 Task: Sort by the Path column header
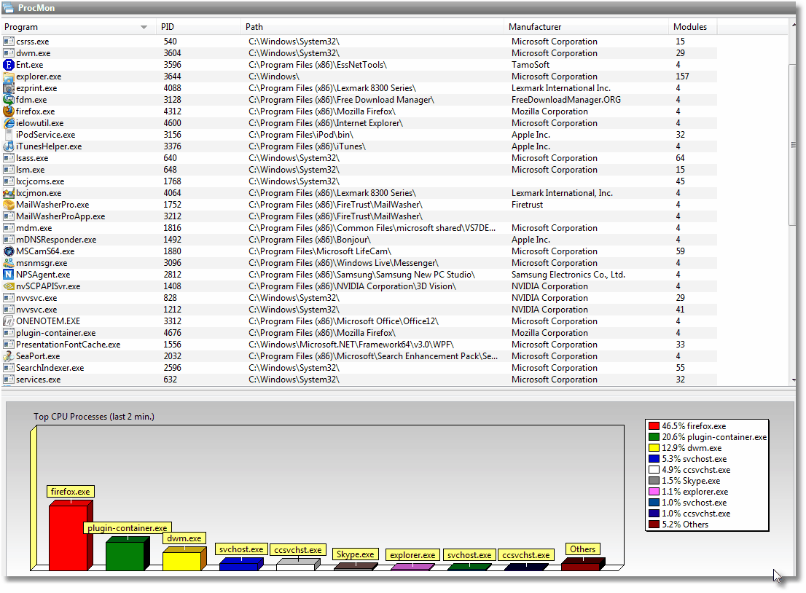(372, 27)
